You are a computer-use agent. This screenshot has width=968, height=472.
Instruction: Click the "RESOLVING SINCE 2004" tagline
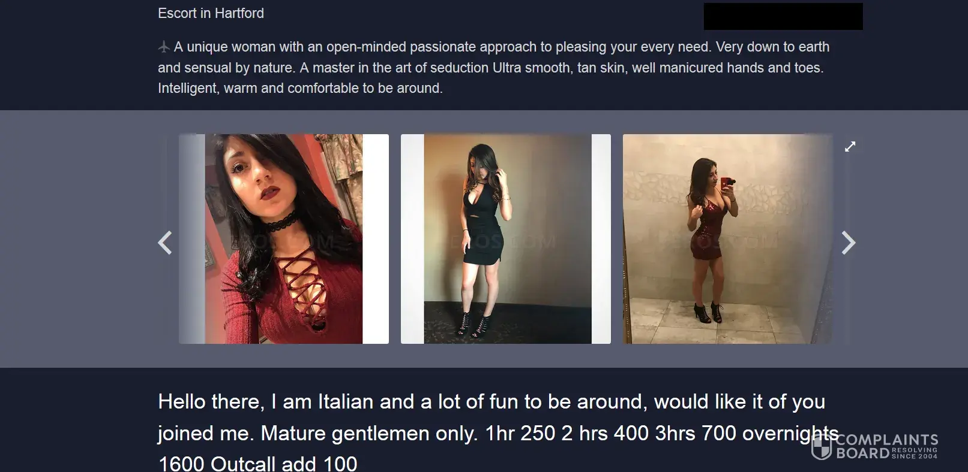click(915, 453)
